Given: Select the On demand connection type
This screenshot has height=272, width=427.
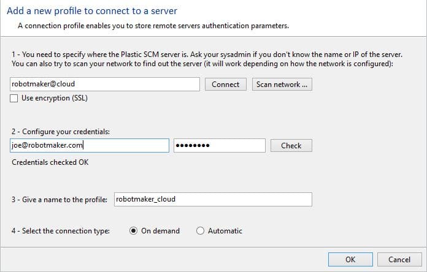Looking at the screenshot, I should point(134,231).
